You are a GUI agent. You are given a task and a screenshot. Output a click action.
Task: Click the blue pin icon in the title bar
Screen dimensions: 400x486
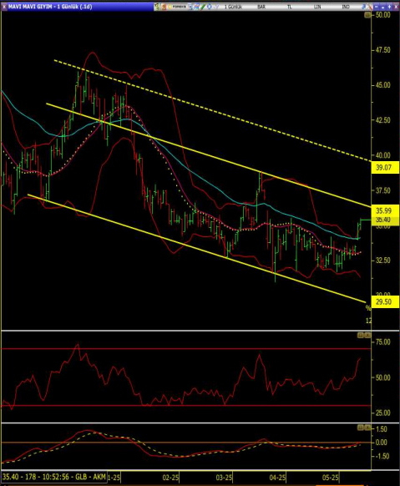pyautogui.click(x=363, y=7)
